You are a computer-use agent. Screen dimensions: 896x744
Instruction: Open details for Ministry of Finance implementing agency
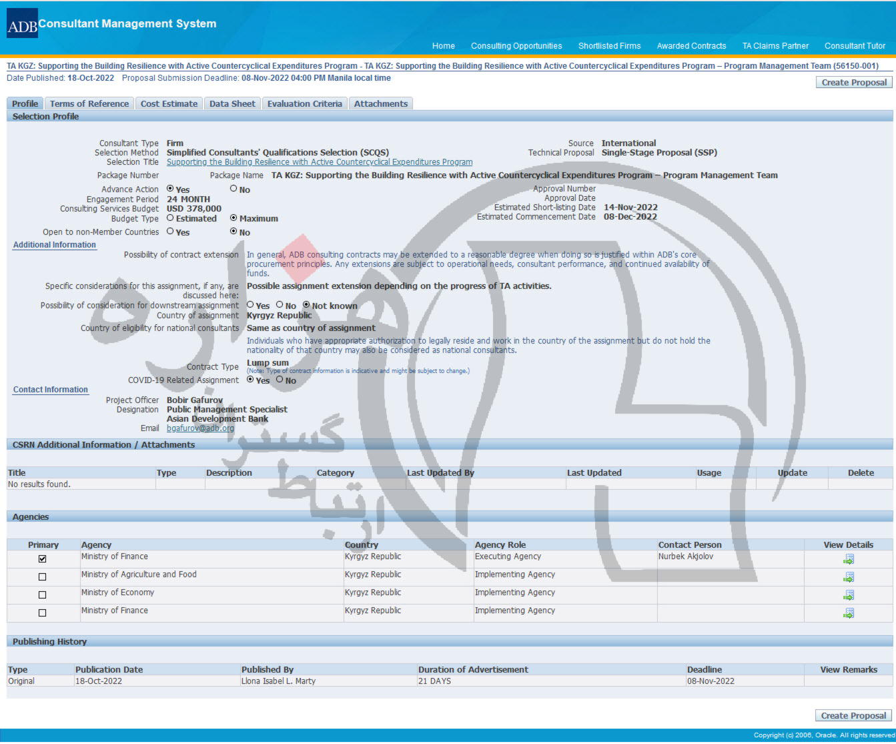(848, 613)
